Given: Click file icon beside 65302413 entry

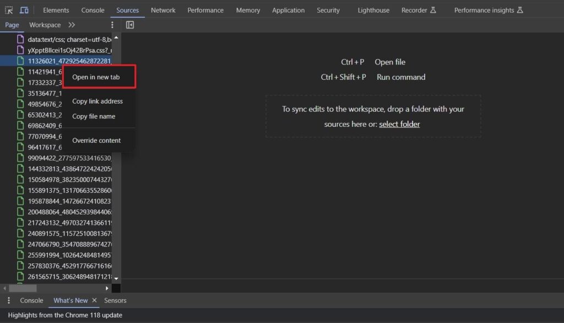Looking at the screenshot, I should (20, 115).
